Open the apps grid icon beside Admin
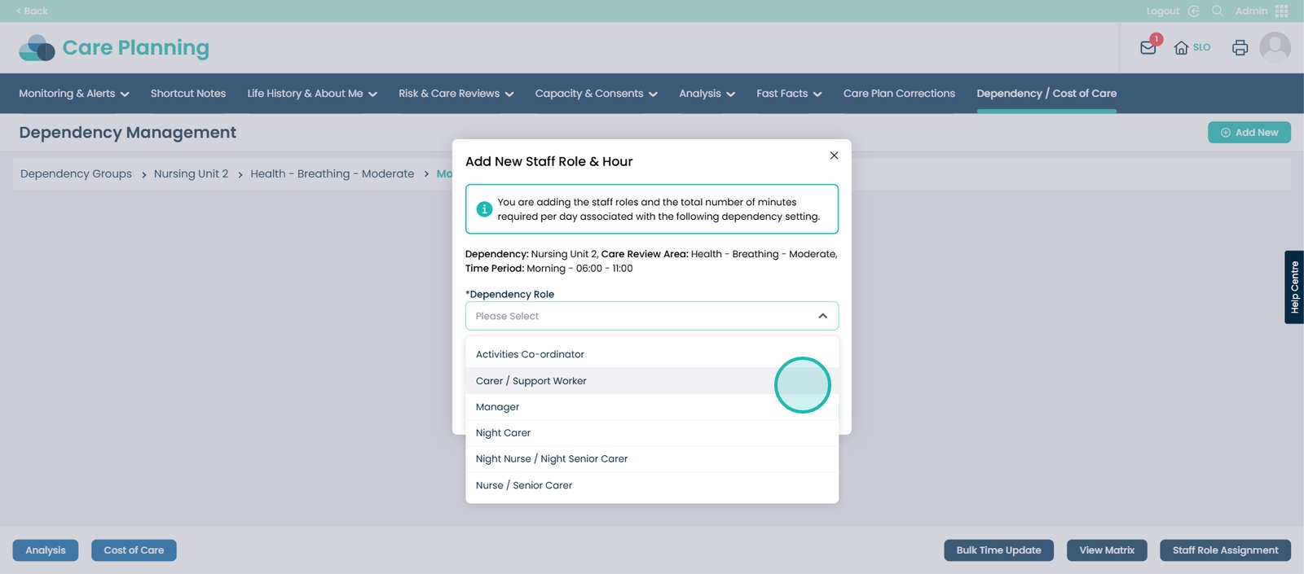The height and width of the screenshot is (574, 1304). 1282,11
